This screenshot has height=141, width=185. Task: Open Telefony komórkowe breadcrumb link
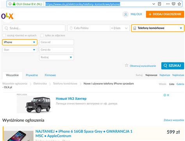(x=65, y=84)
